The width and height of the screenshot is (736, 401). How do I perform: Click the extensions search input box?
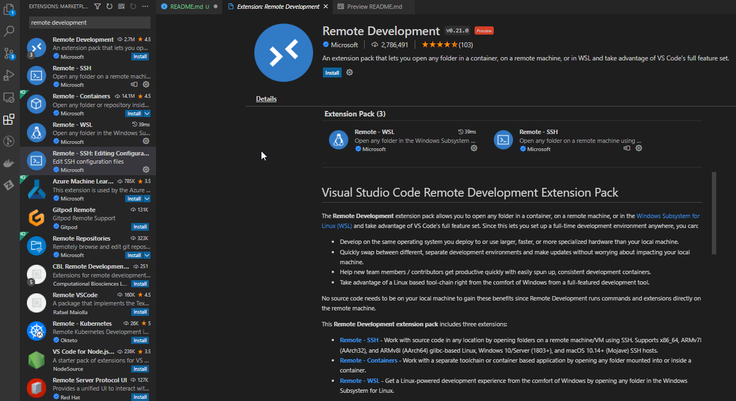[90, 23]
